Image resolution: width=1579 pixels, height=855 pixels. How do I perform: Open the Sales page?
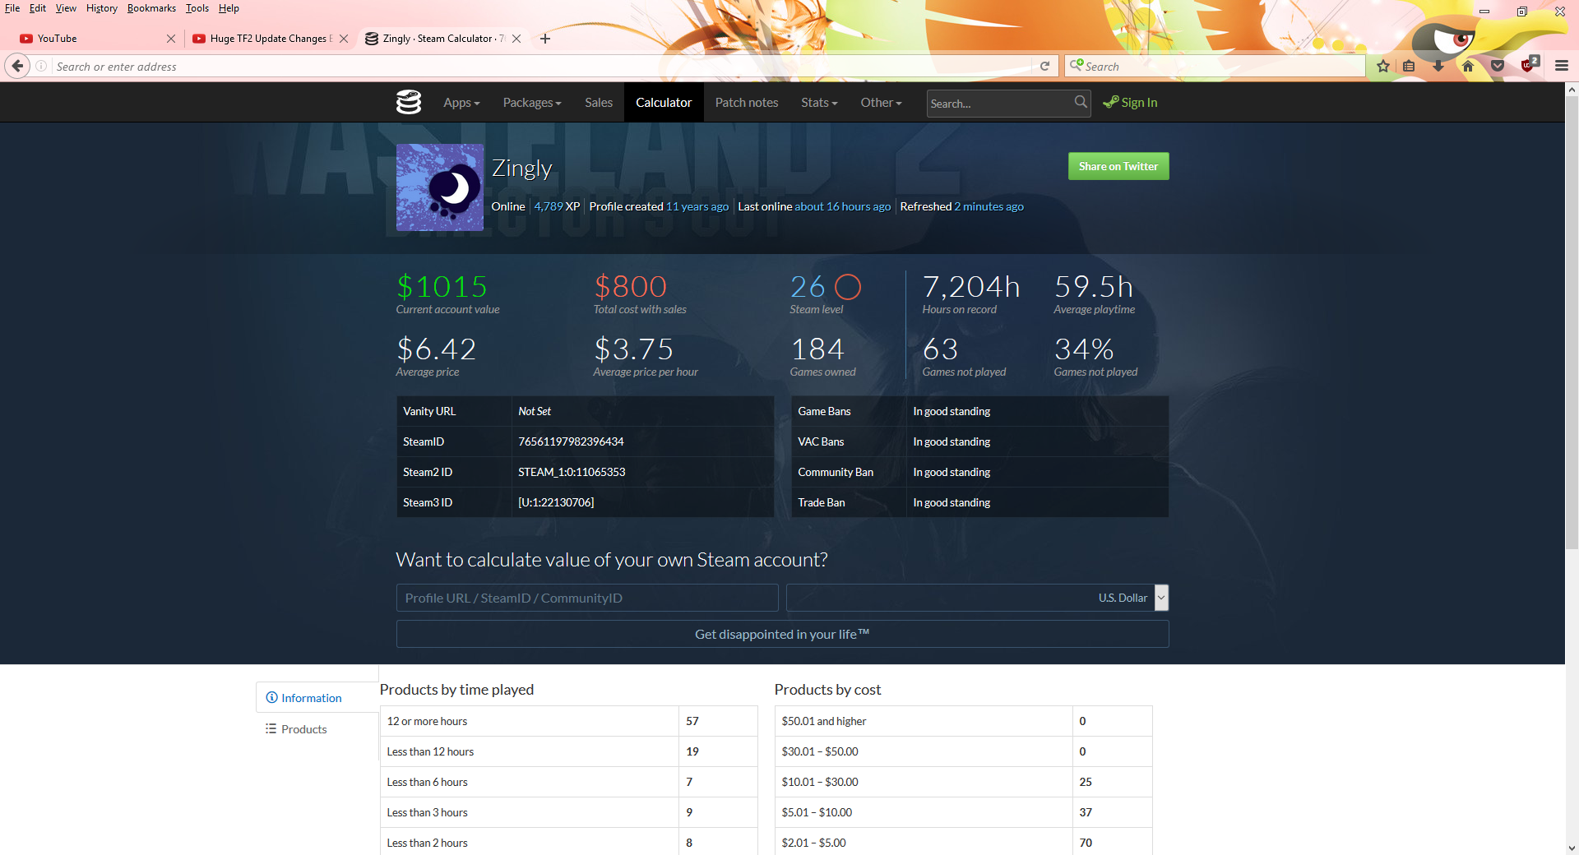[599, 103]
